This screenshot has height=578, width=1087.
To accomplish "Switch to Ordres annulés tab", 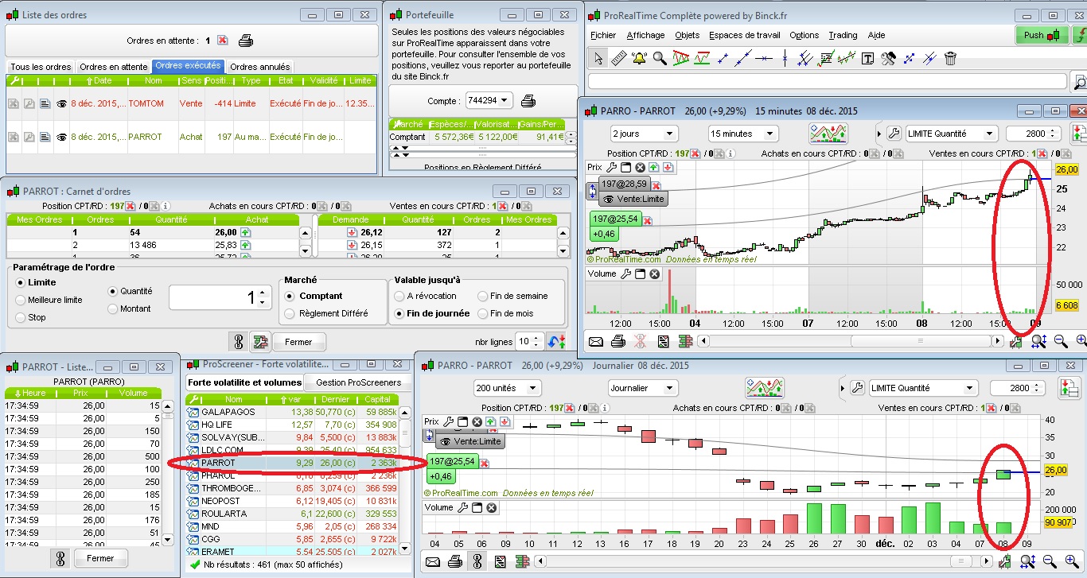I will click(x=259, y=67).
